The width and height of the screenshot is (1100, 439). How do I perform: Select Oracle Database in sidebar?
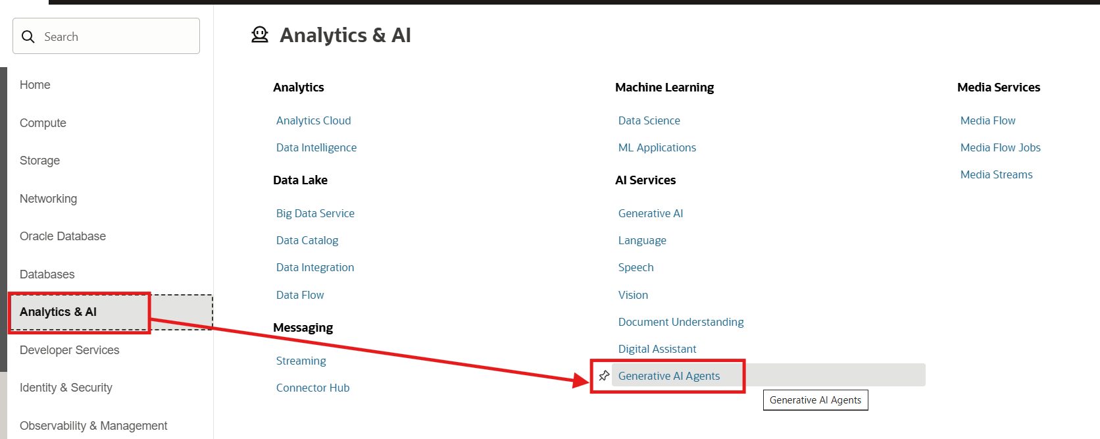[x=63, y=236]
